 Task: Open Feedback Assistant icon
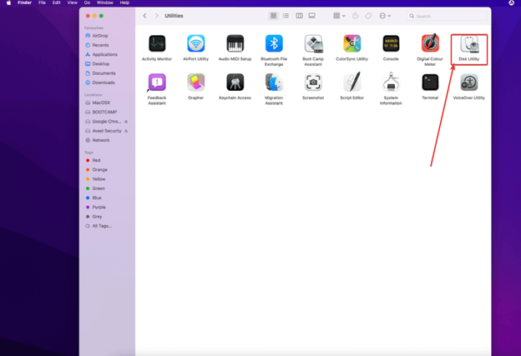157,83
